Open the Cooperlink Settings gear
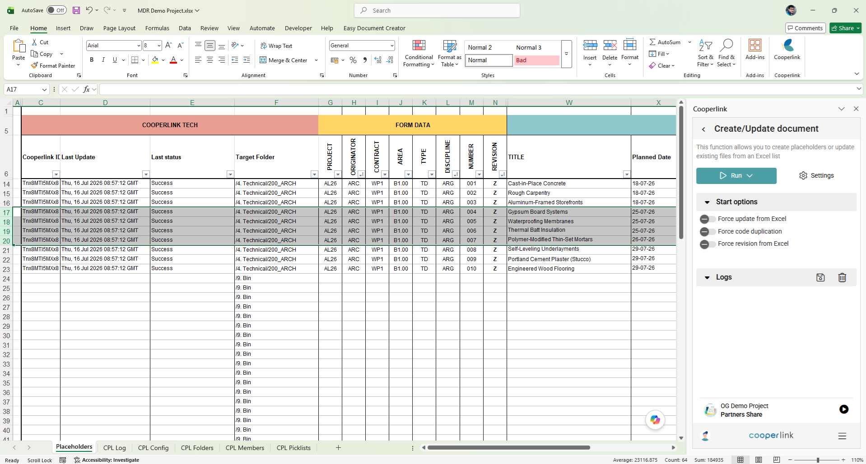Image resolution: width=866 pixels, height=464 pixels. (x=816, y=175)
